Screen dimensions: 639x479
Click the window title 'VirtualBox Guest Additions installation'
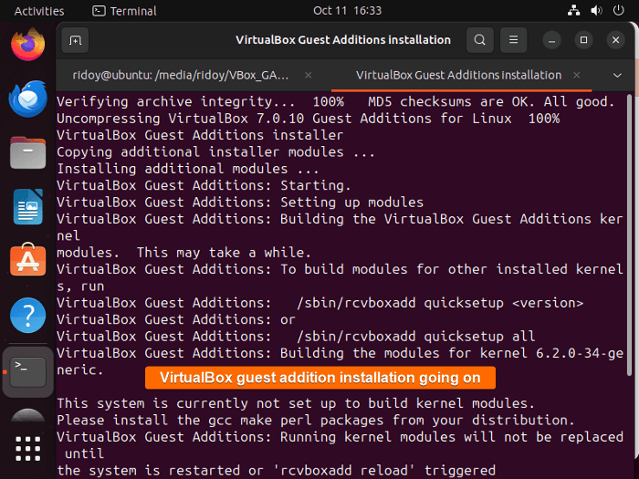343,40
